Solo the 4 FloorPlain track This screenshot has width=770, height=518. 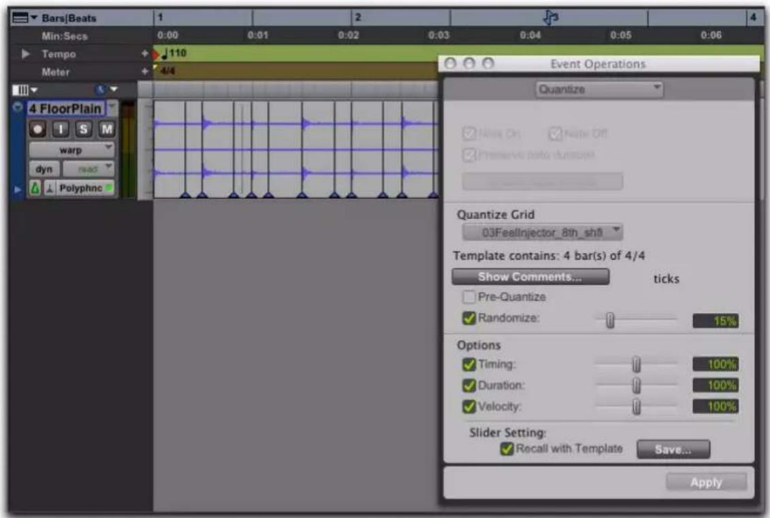(x=84, y=129)
